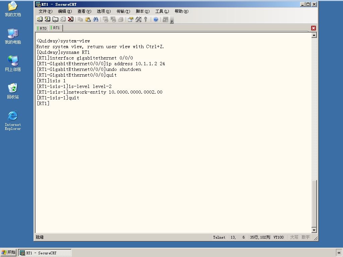Image resolution: width=343 pixels, height=257 pixels.
Task: Click the 开始 Start button
Action: [8, 253]
